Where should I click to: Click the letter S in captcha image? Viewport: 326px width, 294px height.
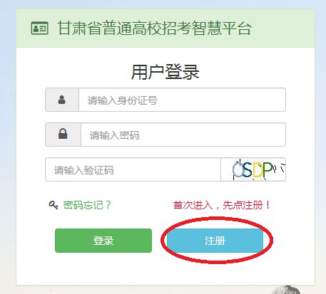point(248,170)
